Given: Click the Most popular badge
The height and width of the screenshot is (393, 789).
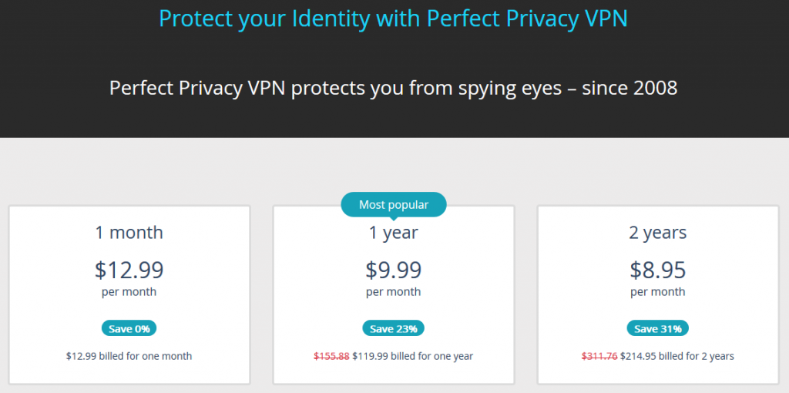Looking at the screenshot, I should point(394,205).
